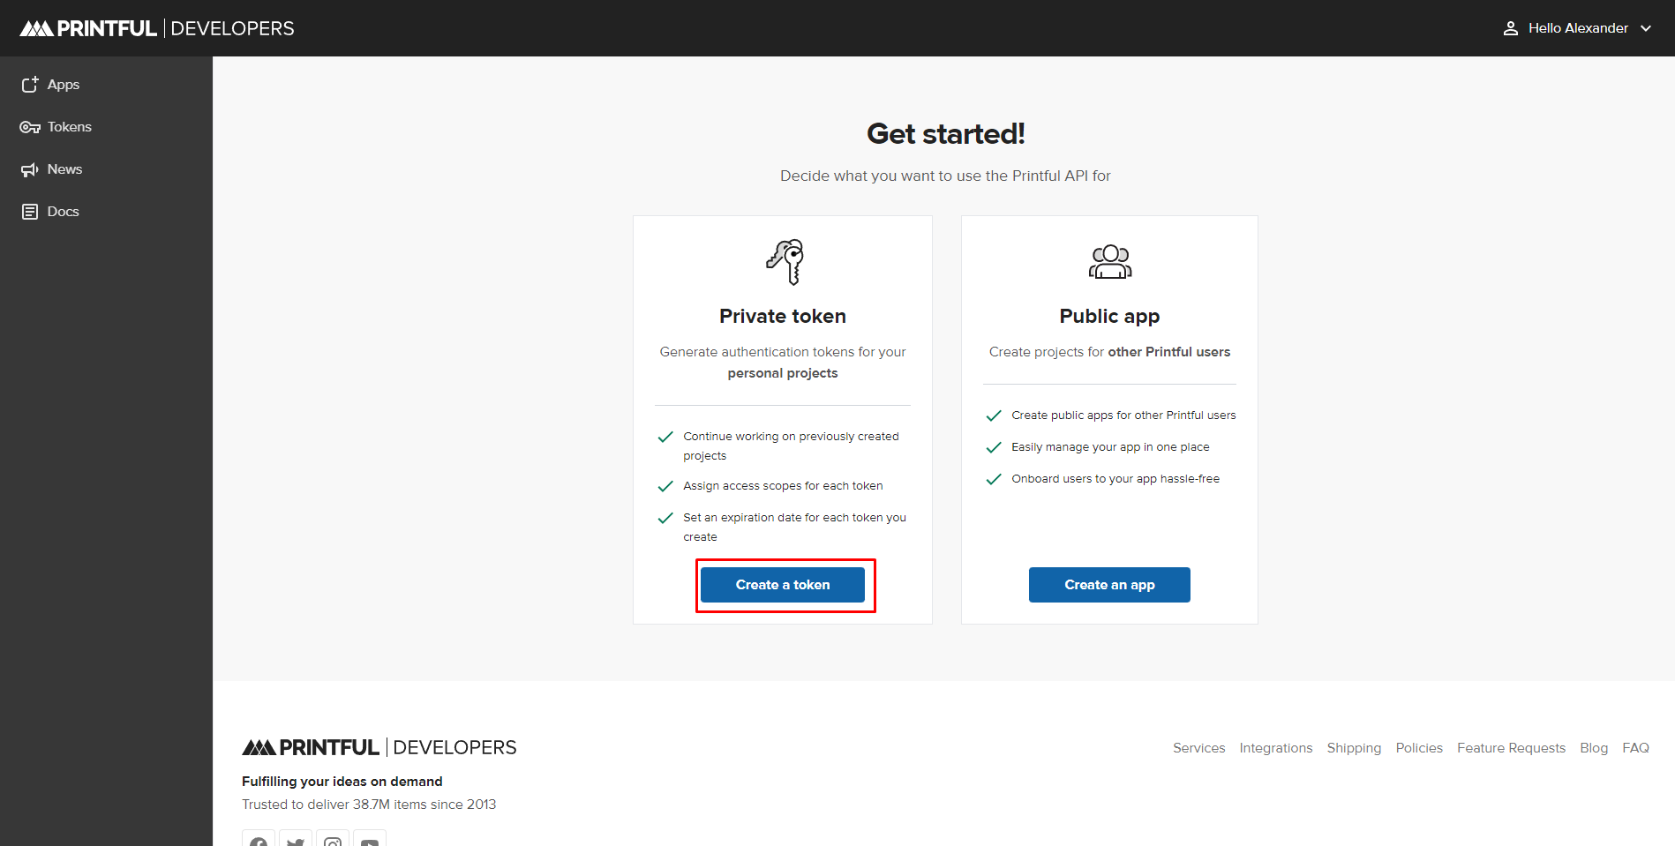Click the Printful Developers logo in header
Viewport: 1675px width, 846px height.
(157, 28)
